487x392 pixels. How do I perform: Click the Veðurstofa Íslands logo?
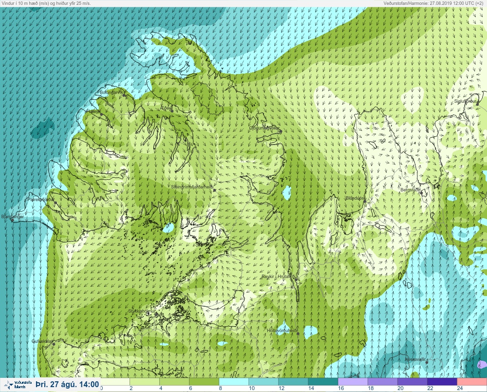pyautogui.click(x=19, y=385)
